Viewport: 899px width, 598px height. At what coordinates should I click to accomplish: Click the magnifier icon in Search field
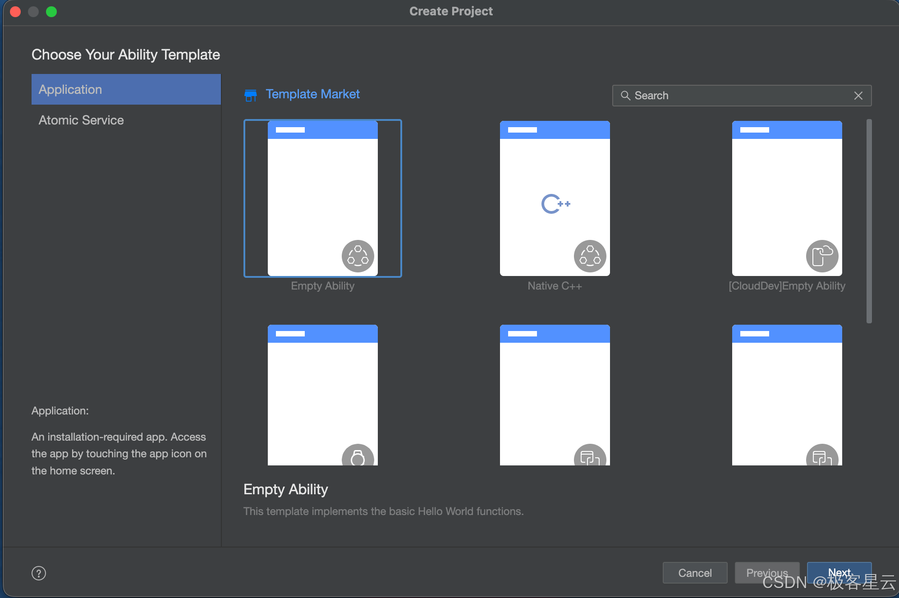(x=625, y=96)
